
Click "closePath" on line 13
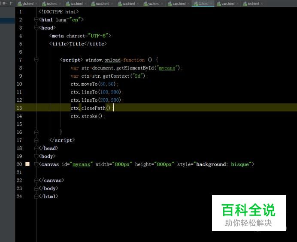pyautogui.click(x=94, y=108)
